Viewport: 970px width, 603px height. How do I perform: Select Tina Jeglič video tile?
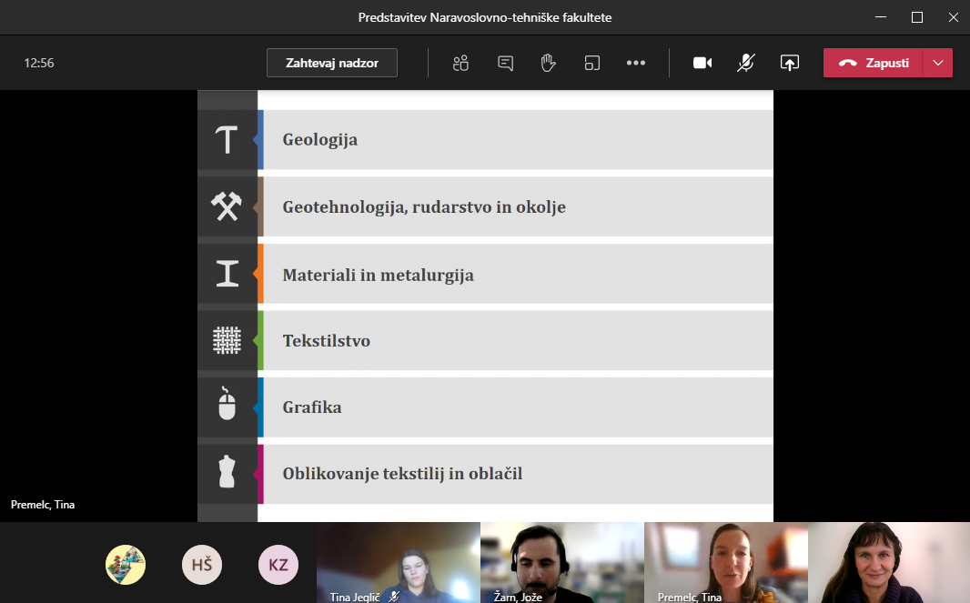click(399, 562)
